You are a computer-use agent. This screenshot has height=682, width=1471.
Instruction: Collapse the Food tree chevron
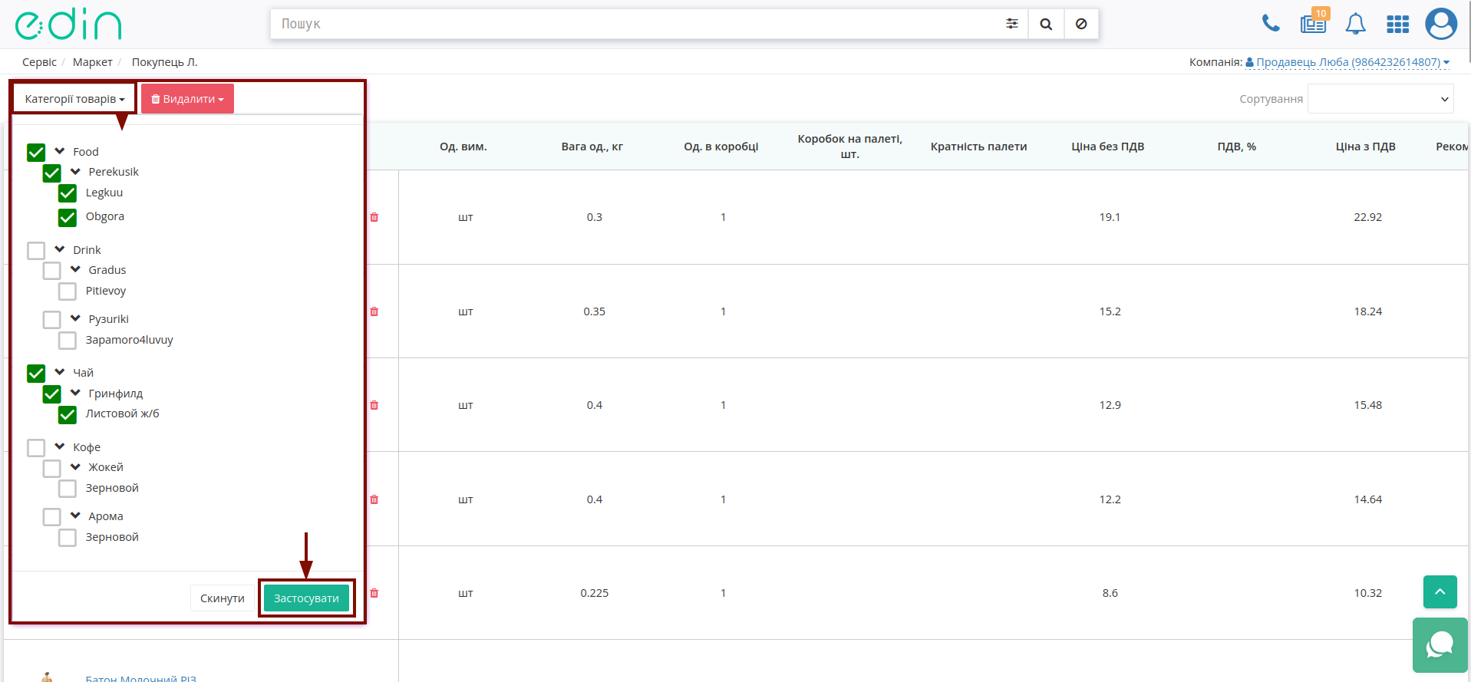pos(60,151)
